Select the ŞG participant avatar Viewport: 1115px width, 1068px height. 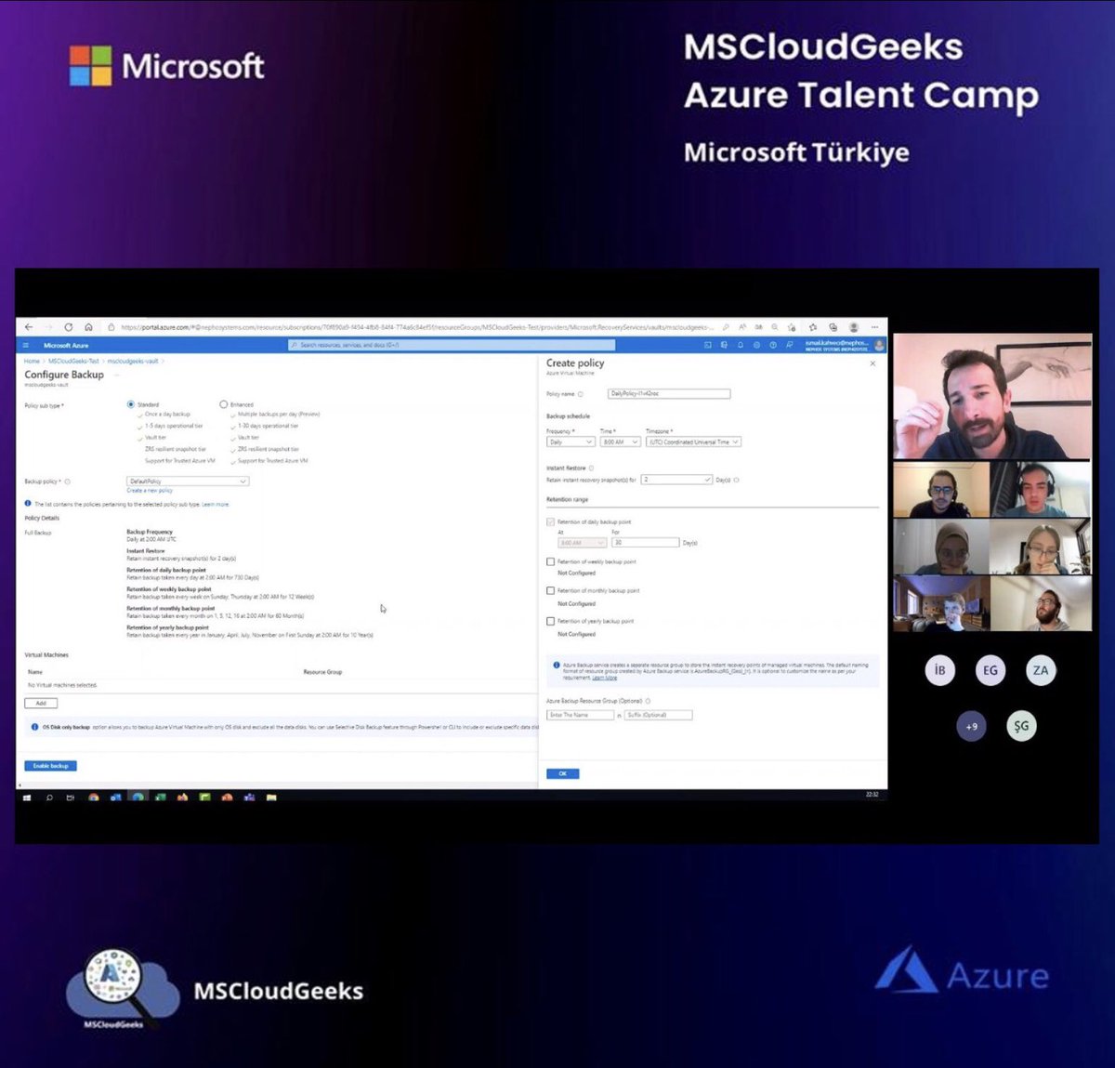click(x=1021, y=726)
